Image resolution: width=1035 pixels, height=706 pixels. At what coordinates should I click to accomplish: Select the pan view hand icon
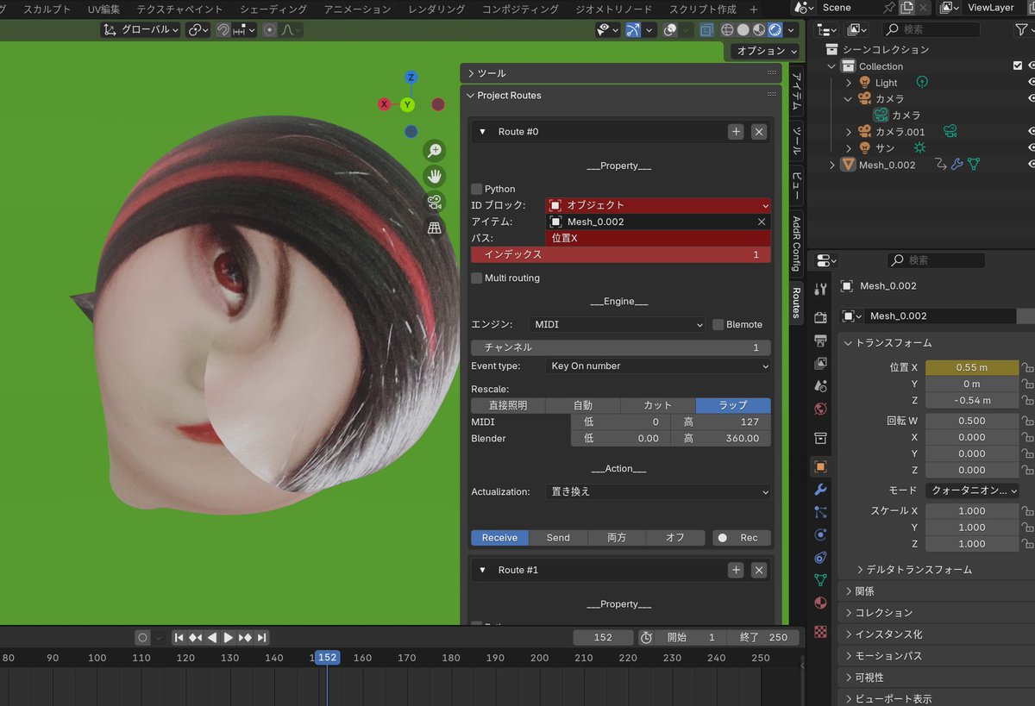pos(435,177)
